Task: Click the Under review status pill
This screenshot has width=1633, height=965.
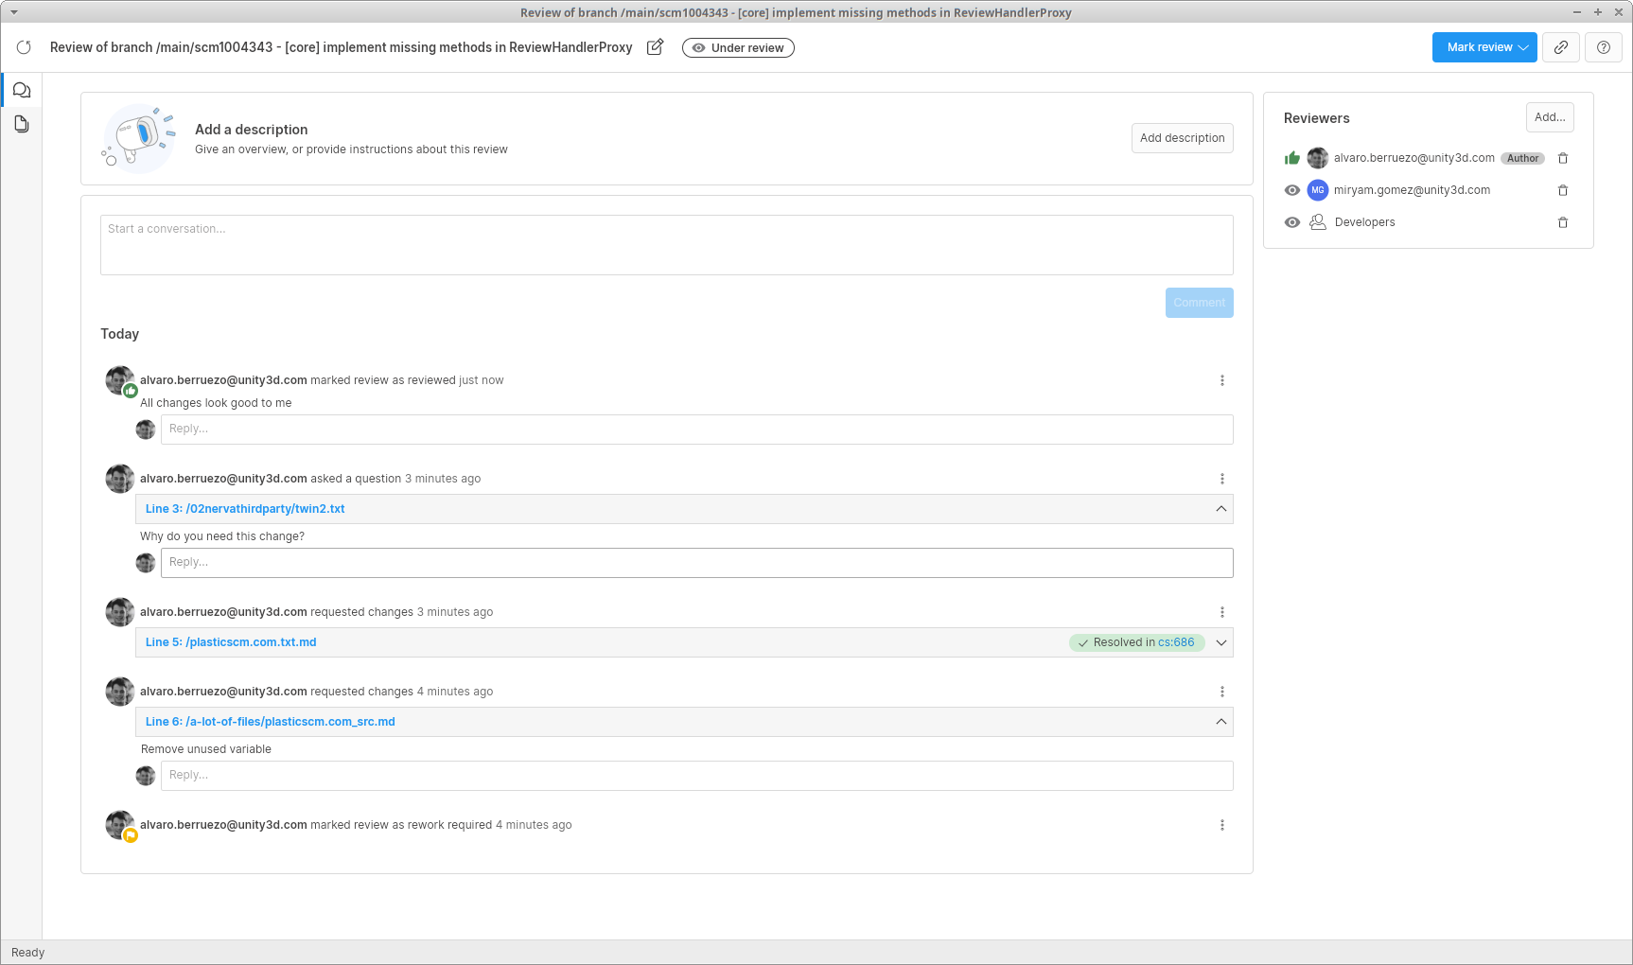Action: [738, 47]
